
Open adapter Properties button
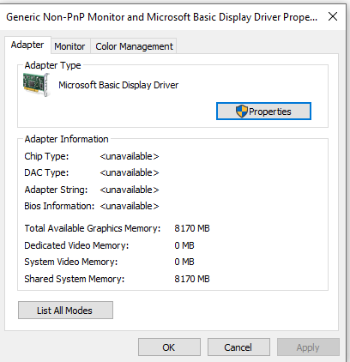(263, 112)
